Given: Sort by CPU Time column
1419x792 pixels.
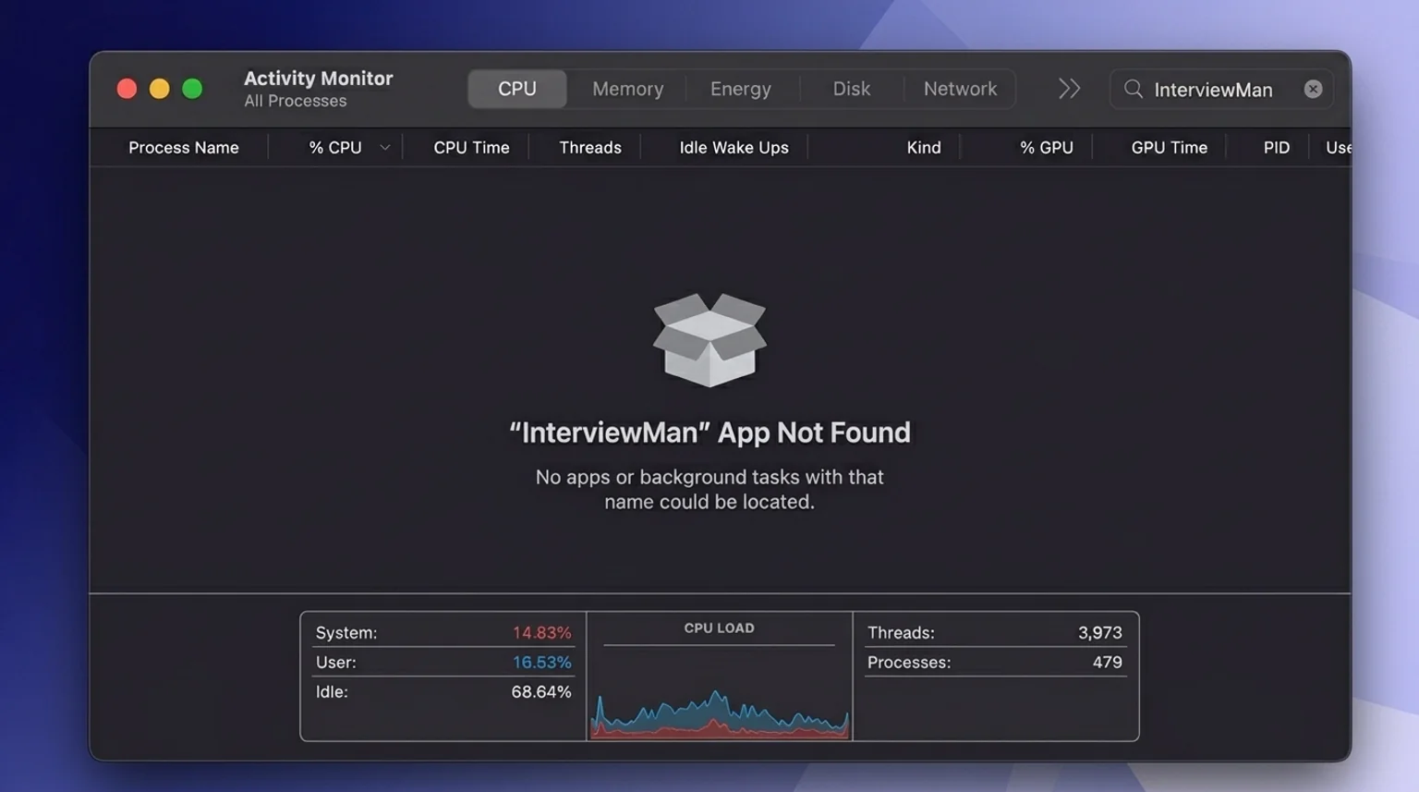Looking at the screenshot, I should pos(471,148).
